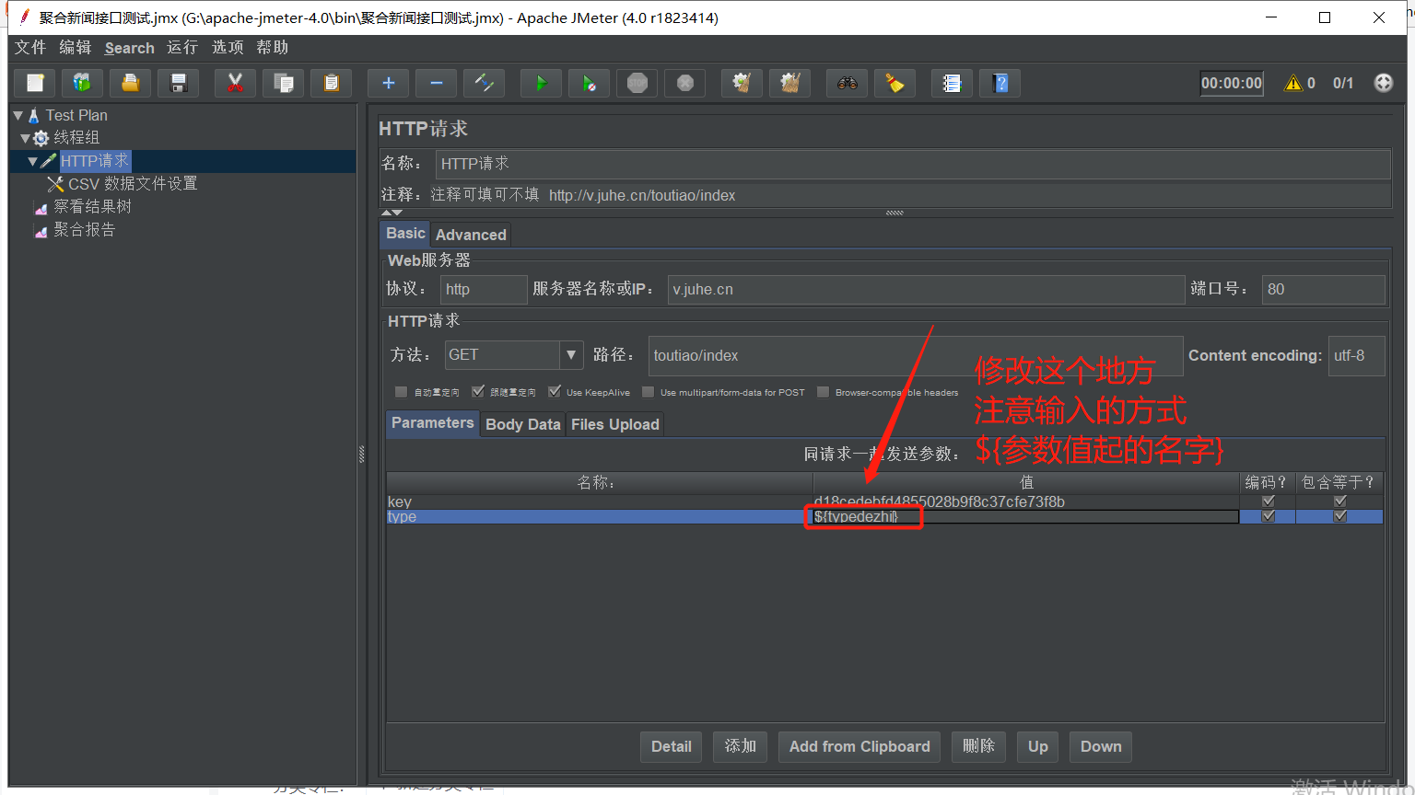
Task: Clear all results with double broom icon
Action: (x=790, y=83)
